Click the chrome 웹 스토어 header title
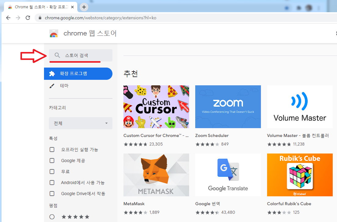The image size is (337, 222). click(x=90, y=33)
